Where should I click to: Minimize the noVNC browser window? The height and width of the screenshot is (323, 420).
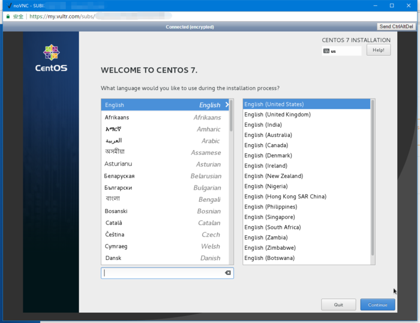pyautogui.click(x=375, y=5)
